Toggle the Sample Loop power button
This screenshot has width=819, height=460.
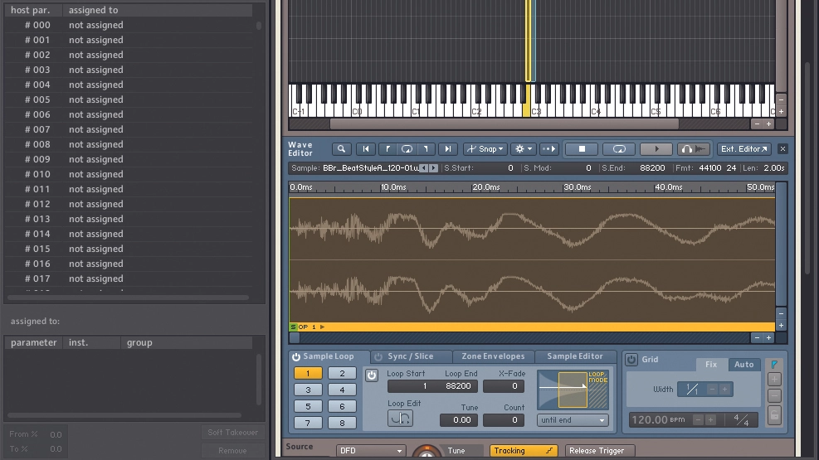tap(295, 357)
